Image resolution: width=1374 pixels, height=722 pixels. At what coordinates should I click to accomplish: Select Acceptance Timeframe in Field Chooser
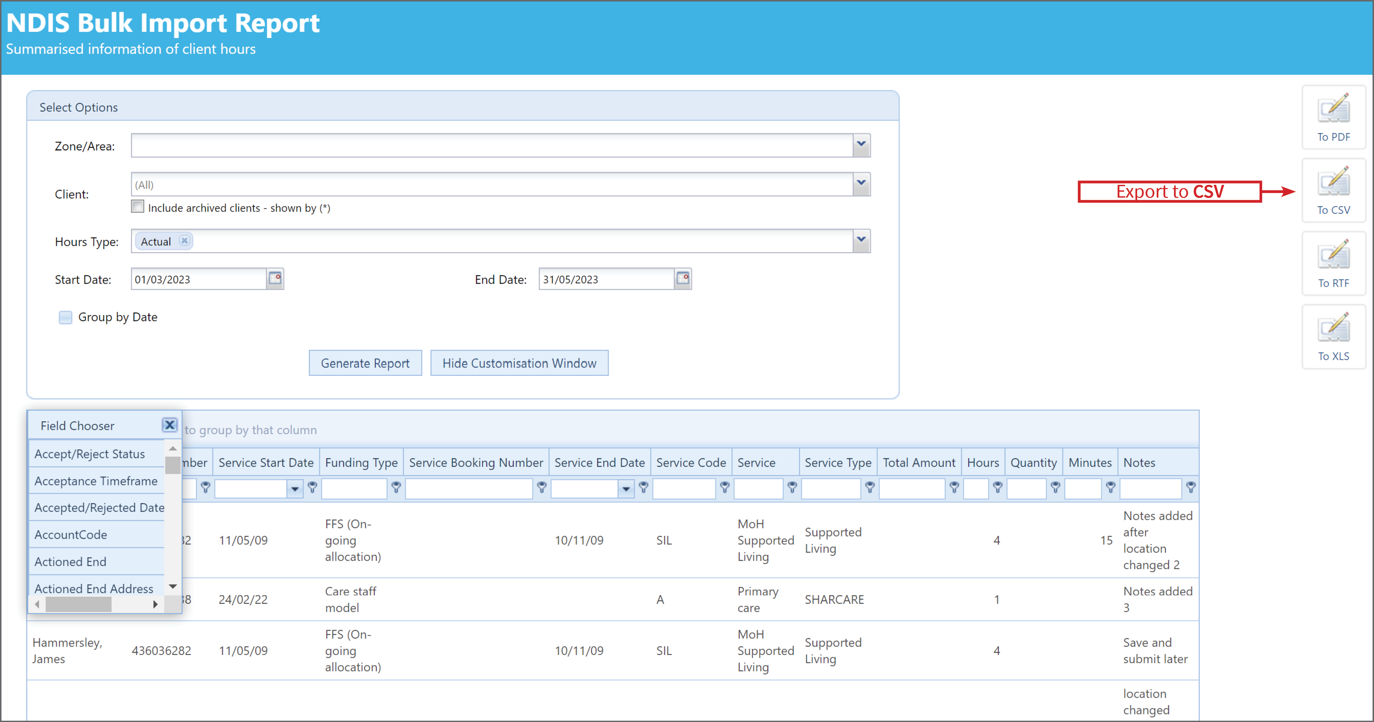96,481
